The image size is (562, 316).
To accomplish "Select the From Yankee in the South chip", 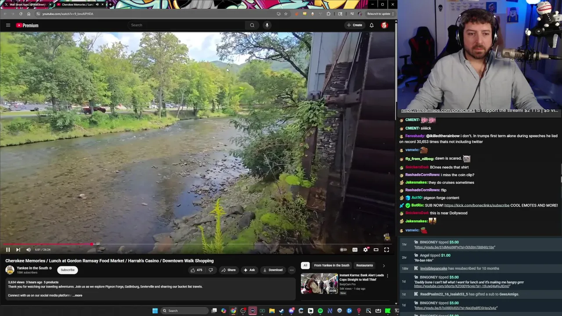I will [x=331, y=265].
